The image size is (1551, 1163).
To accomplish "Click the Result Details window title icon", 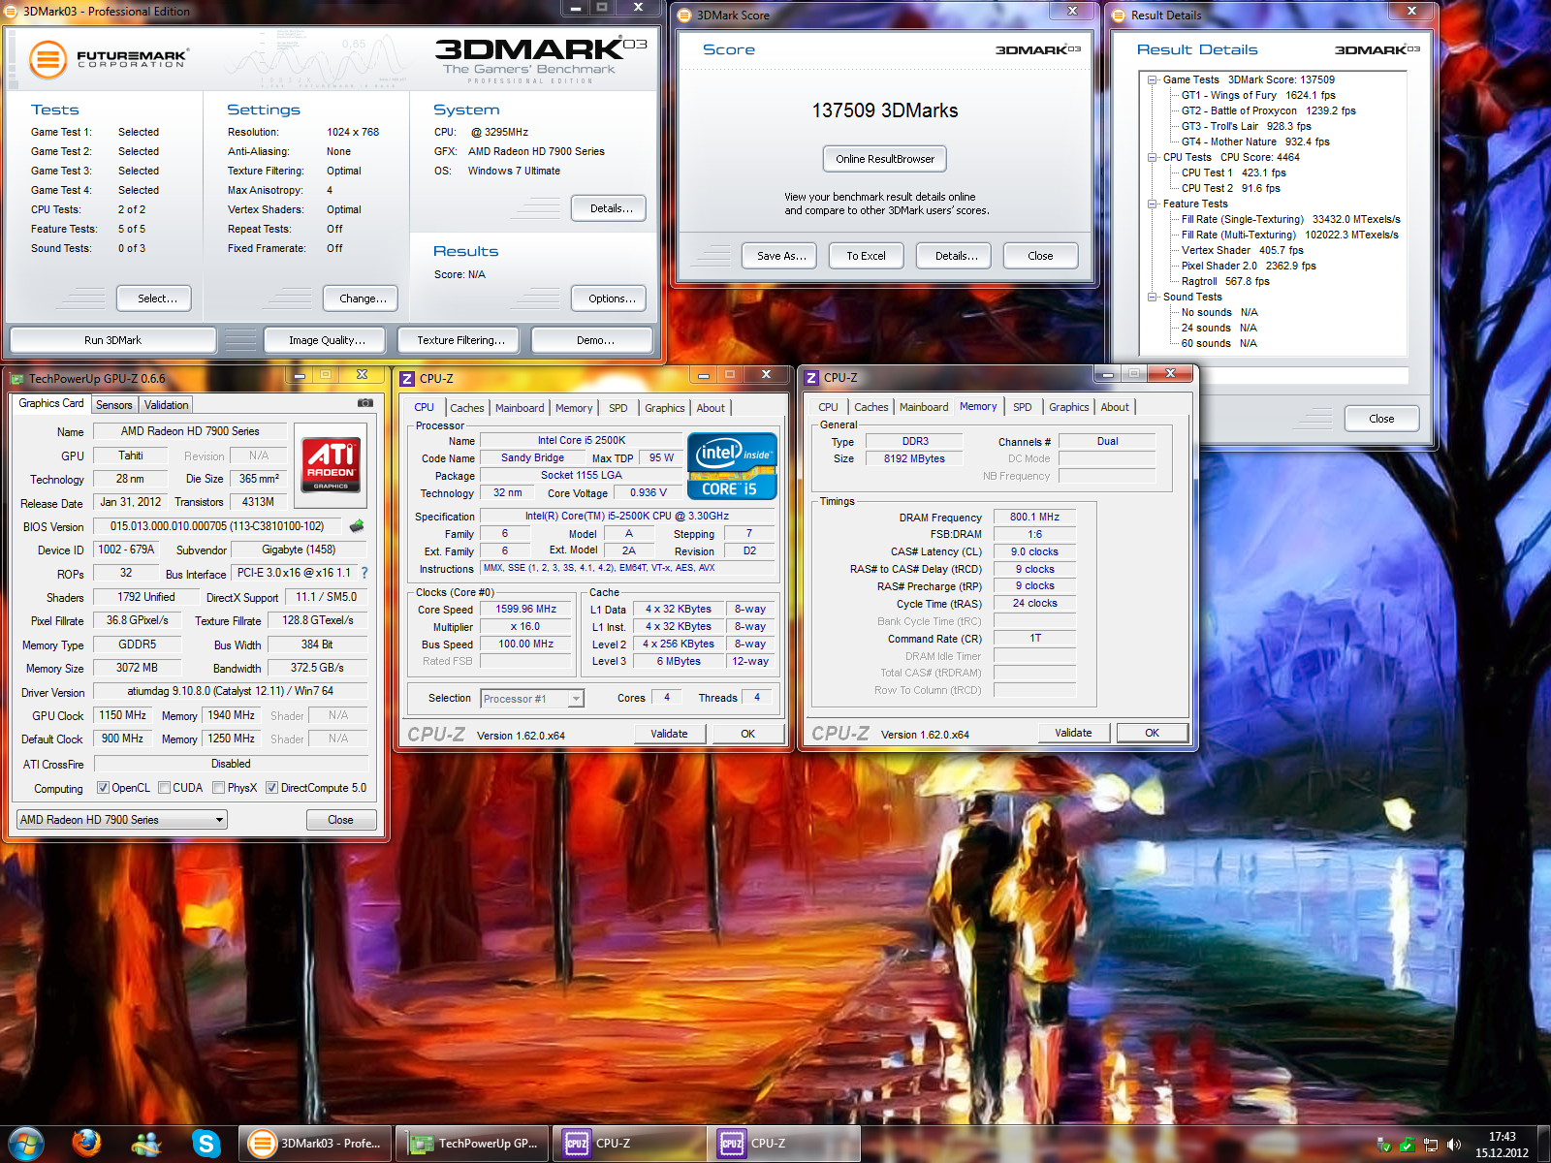I will 1119,16.
